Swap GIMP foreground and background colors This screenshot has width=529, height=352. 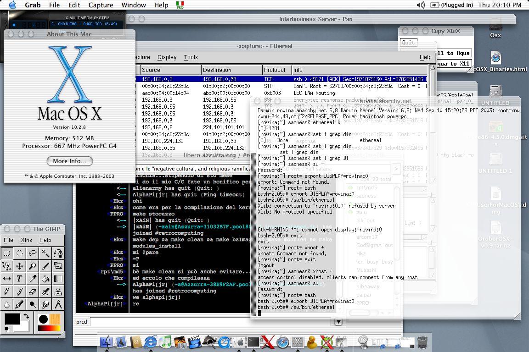coord(26,316)
